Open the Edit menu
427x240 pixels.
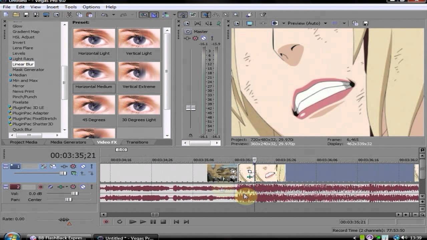tap(20, 7)
